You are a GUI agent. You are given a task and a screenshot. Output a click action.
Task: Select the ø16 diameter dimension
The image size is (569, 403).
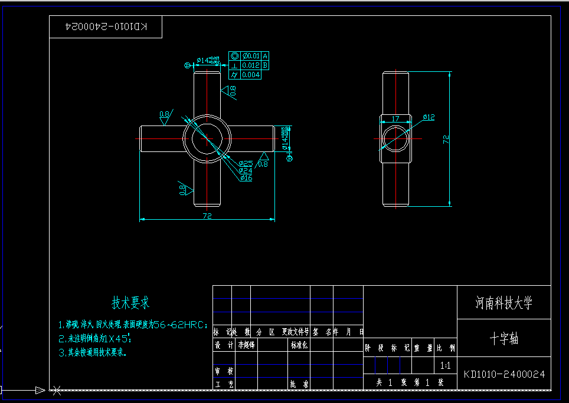point(246,178)
